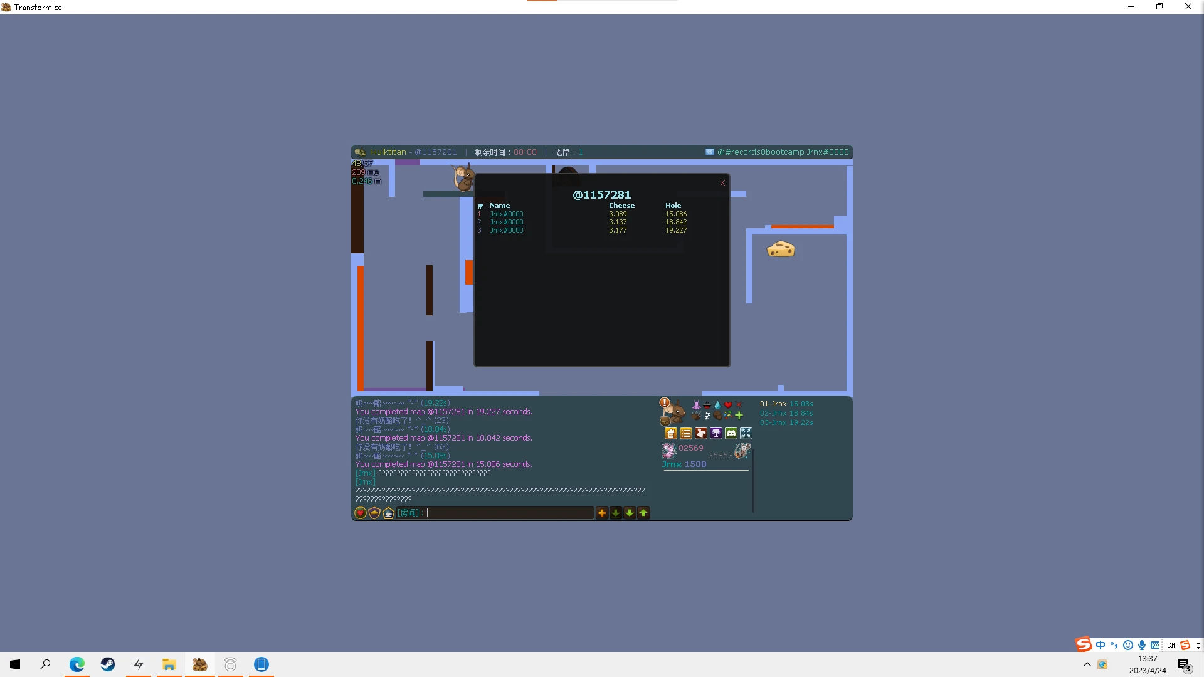Open the purple trophy icon

coord(716,433)
